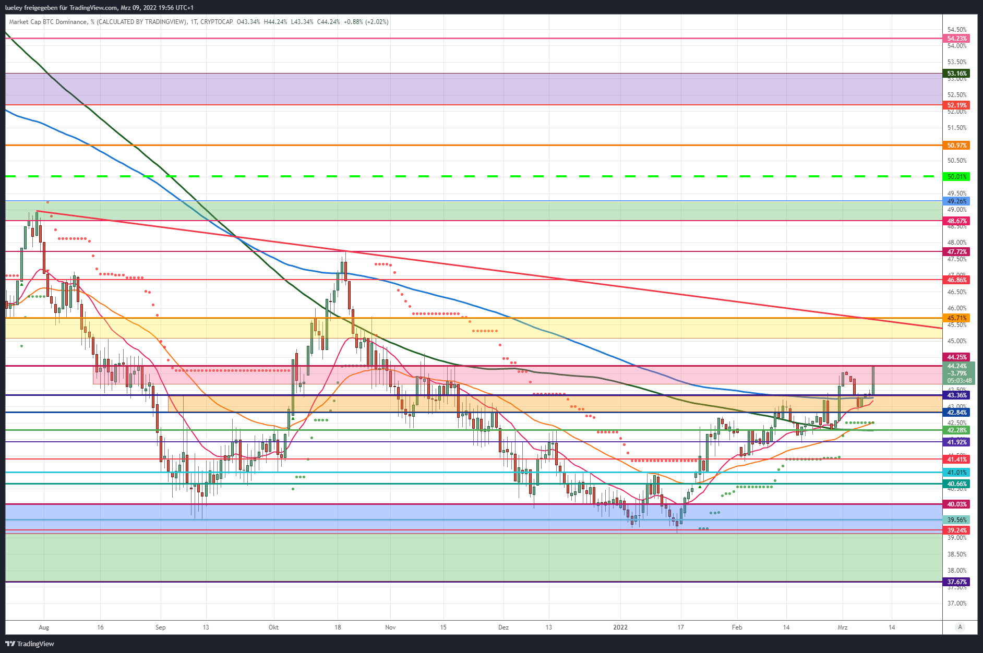Click the 53.16% dark green price label
983x653 pixels.
pyautogui.click(x=956, y=74)
